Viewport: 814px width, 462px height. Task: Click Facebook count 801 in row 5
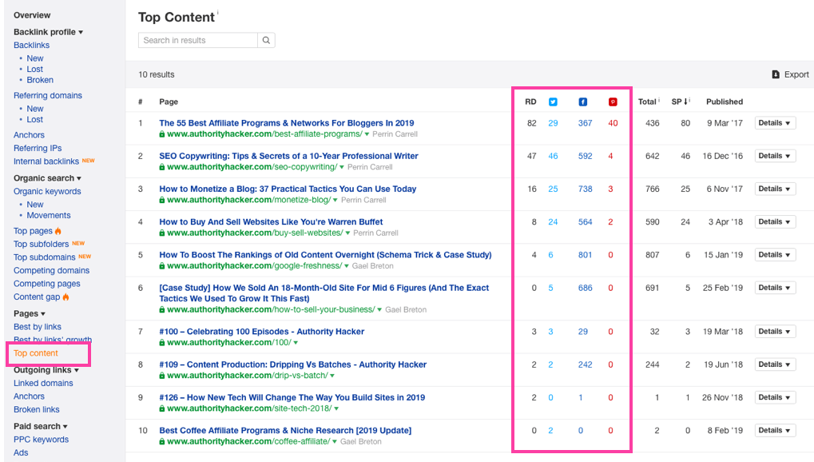[585, 255]
